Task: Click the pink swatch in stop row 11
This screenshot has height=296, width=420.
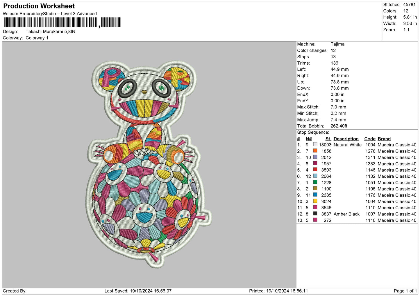Action: (x=315, y=207)
